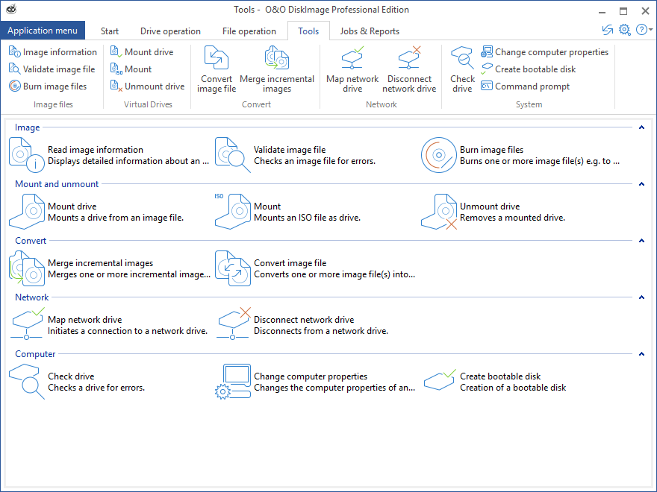Click the 'Converts one or more image file(s)' tile

click(x=315, y=268)
